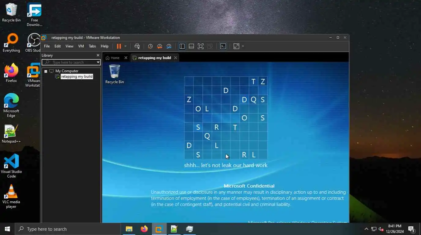Close the retapping my build tab
421x235 pixels.
[175, 58]
